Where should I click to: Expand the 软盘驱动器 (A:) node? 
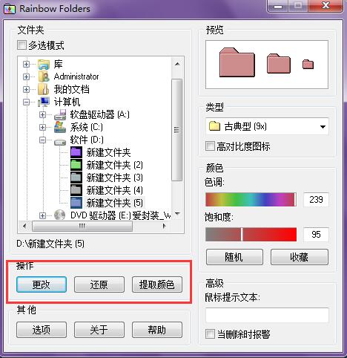coord(42,115)
